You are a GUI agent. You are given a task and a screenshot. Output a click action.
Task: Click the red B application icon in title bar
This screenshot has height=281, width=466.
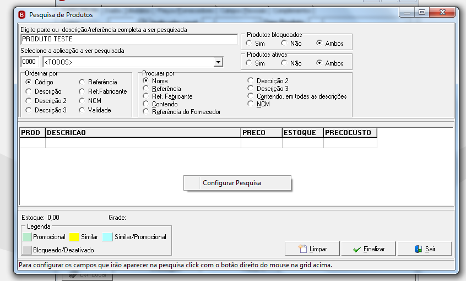pos(22,14)
